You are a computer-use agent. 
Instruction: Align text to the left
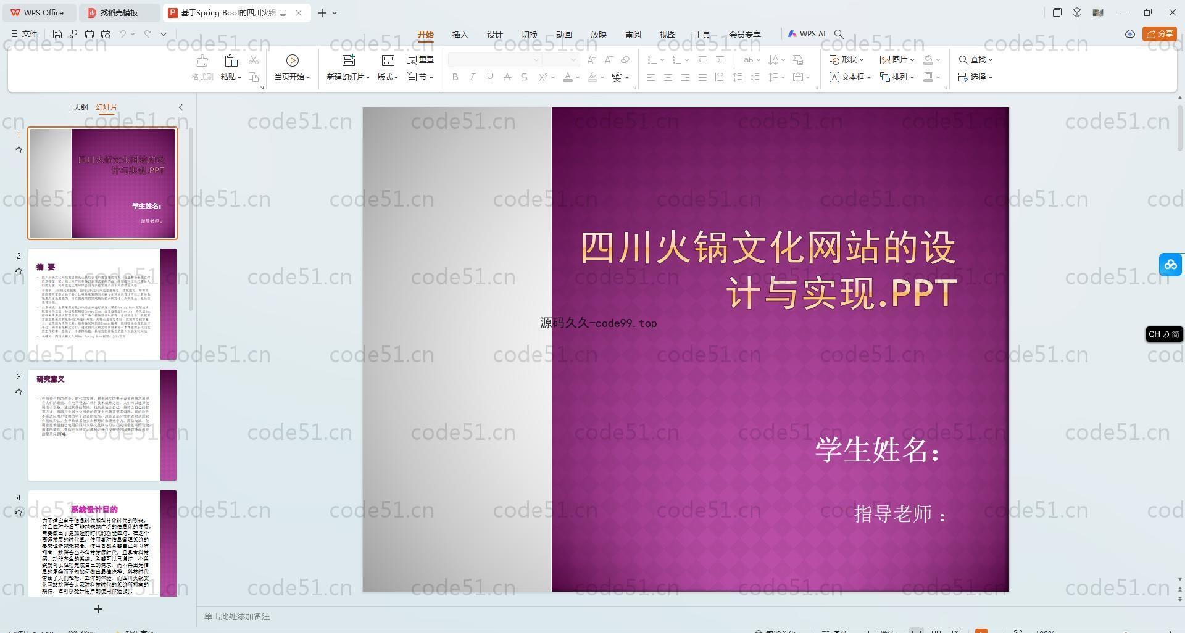pos(651,77)
